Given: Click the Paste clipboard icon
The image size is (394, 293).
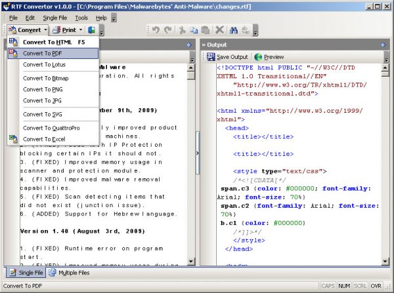Looking at the screenshot, I should [x=206, y=30].
